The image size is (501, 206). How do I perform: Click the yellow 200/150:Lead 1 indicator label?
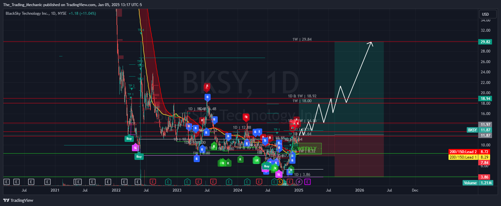463,157
